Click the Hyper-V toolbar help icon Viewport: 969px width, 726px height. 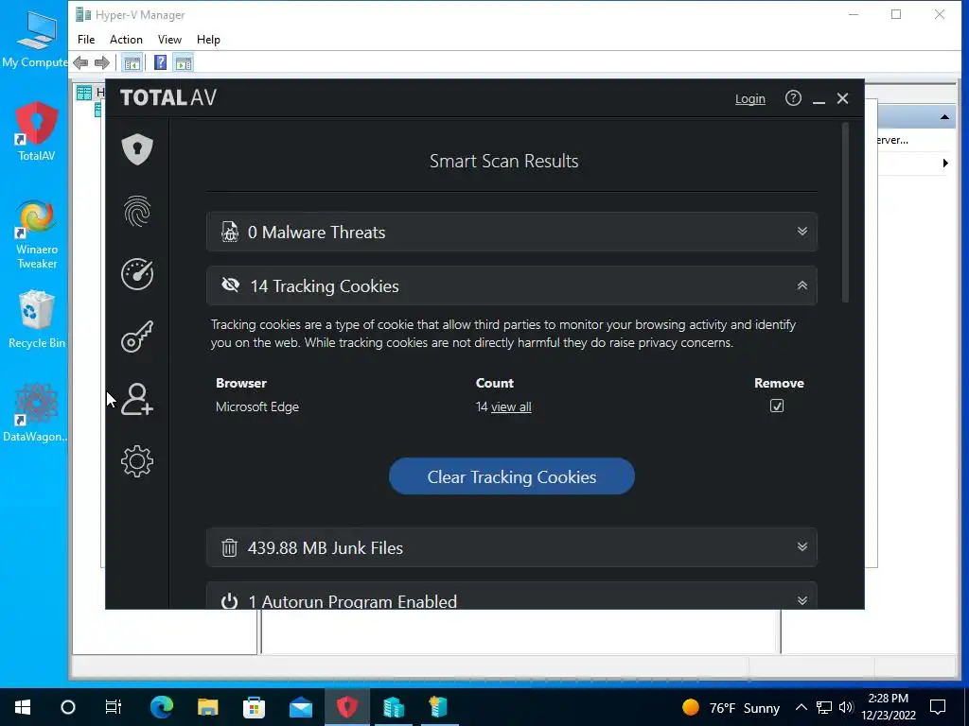pyautogui.click(x=160, y=62)
